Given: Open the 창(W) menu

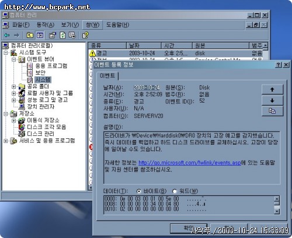Looking at the screenshot, I should pos(93,25).
